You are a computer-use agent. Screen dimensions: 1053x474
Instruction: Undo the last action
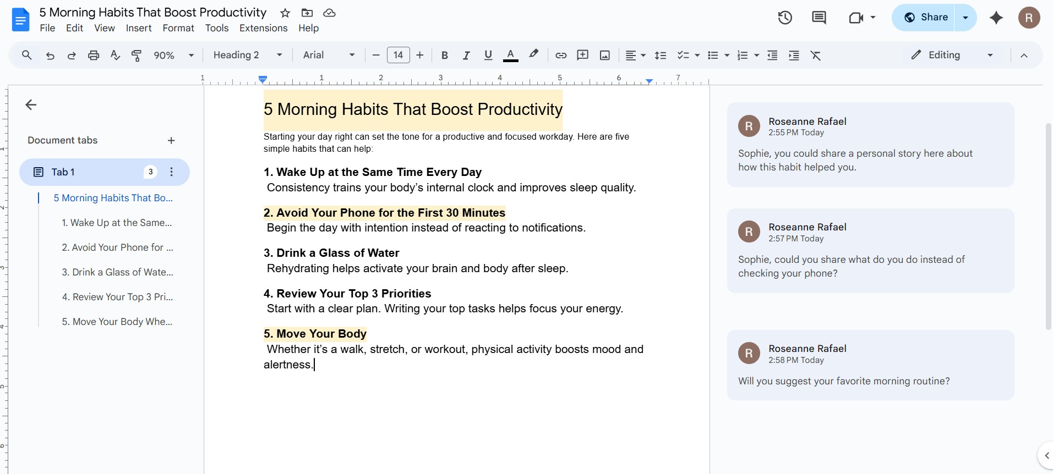(50, 55)
